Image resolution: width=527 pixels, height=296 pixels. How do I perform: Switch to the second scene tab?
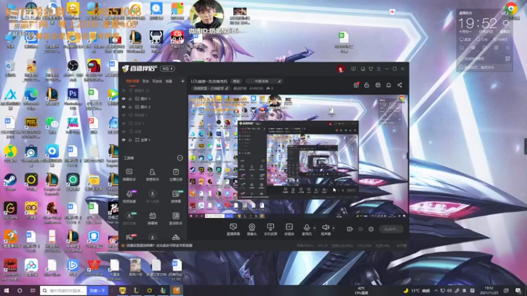click(146, 81)
